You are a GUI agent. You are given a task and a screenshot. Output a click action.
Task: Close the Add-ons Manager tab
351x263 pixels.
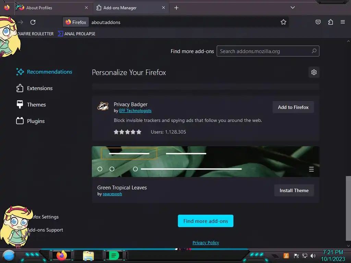tap(164, 8)
